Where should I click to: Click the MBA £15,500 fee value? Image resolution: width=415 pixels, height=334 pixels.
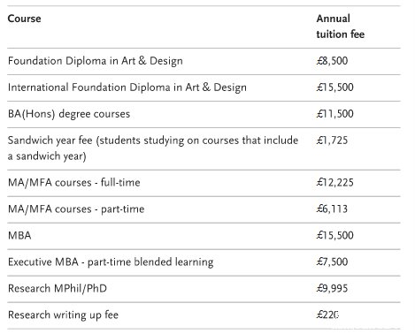coord(334,235)
